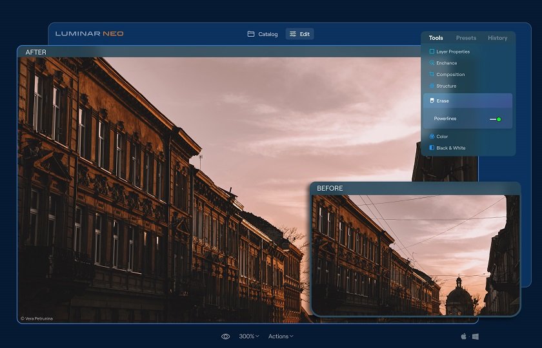Screen dimensions: 542x348
Task: Select the Tools tab
Action: coord(436,38)
